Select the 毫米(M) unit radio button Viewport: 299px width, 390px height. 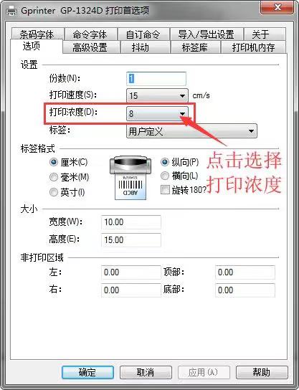pos(54,177)
